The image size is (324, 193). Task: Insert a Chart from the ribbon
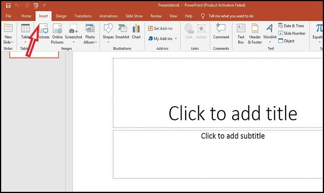click(x=136, y=32)
